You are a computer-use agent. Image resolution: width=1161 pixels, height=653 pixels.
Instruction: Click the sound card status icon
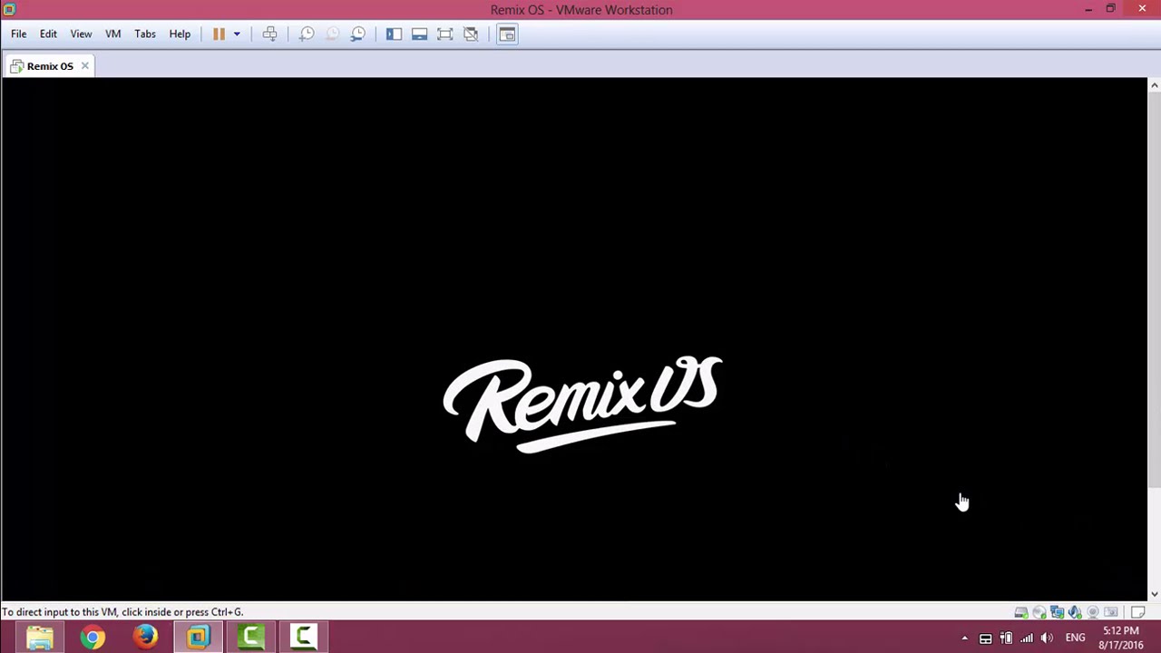1075,612
